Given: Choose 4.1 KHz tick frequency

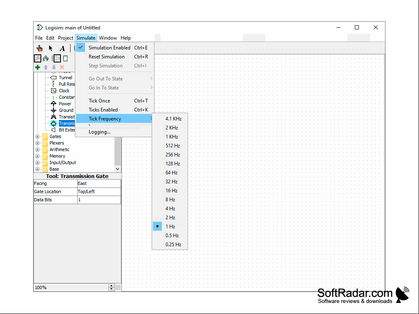Looking at the screenshot, I should pos(170,119).
